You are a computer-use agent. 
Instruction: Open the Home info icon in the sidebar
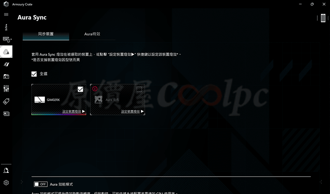tap(6, 27)
